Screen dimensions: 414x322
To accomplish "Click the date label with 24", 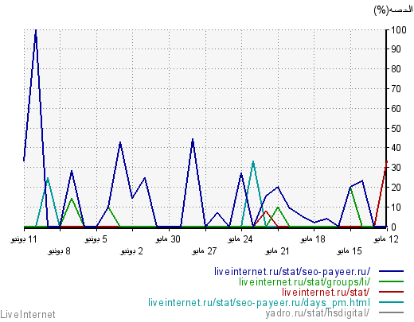I will 240,239.
